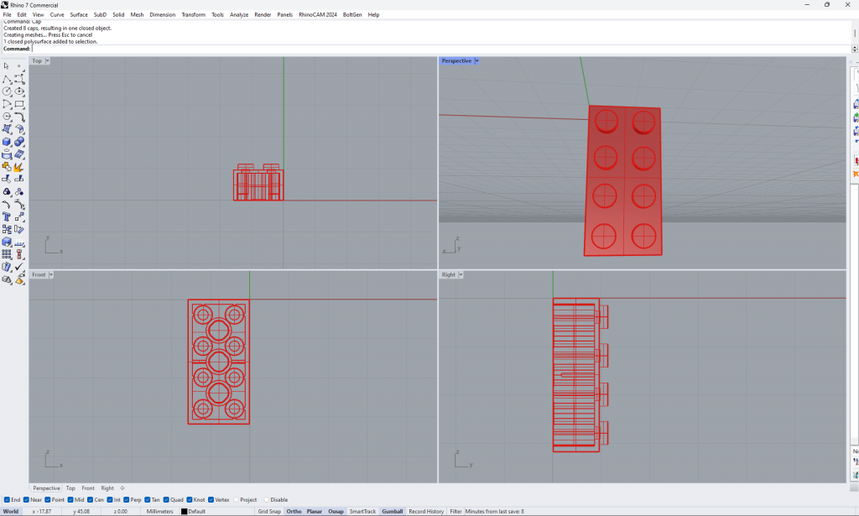Image resolution: width=859 pixels, height=516 pixels.
Task: Switch to the Right viewport tab
Action: [x=107, y=488]
